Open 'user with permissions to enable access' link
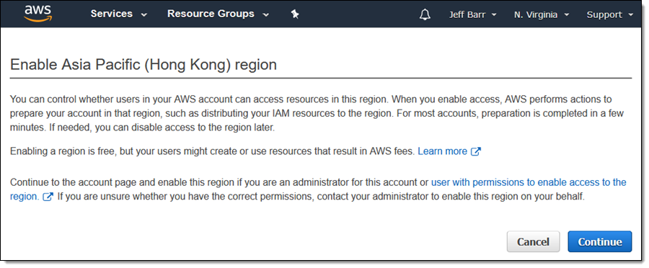Image resolution: width=649 pixels, height=268 pixels. click(x=529, y=182)
